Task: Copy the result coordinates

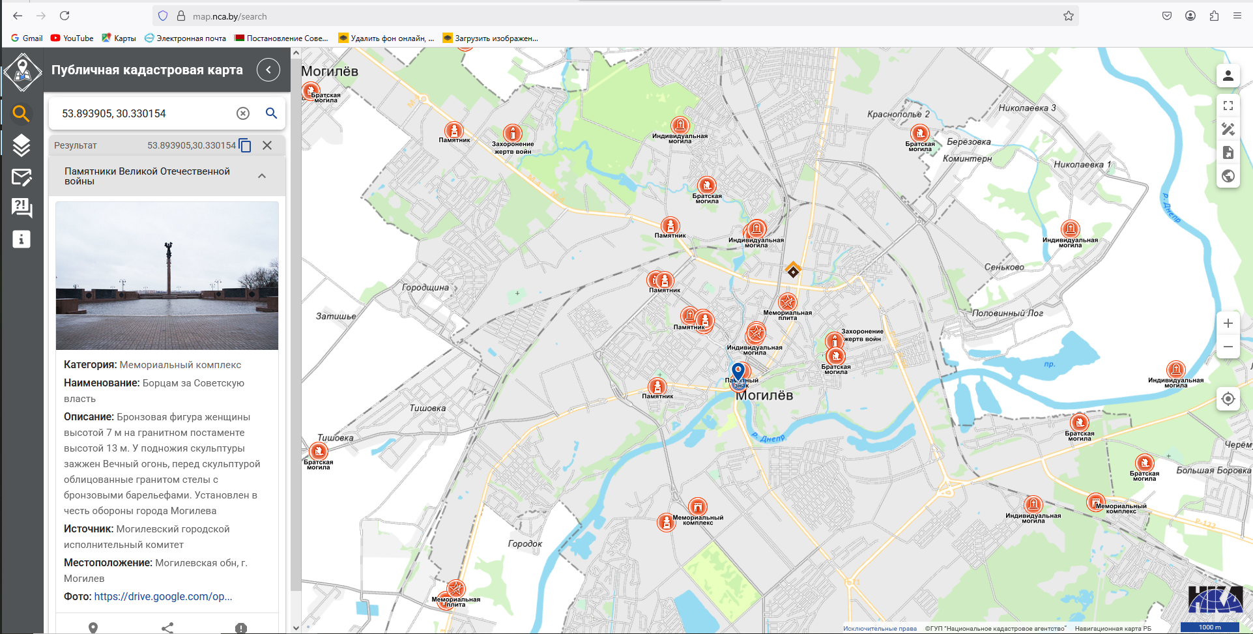Action: tap(246, 145)
